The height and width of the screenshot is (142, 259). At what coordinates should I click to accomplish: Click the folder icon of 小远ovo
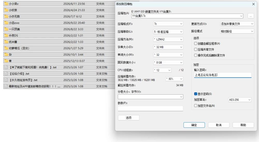pos(6,23)
